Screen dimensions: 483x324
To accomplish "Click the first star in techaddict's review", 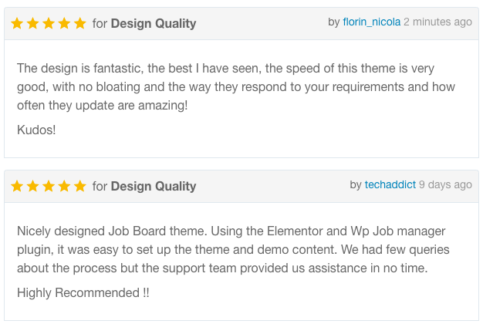I will 17,186.
